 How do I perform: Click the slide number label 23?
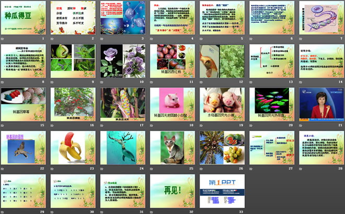click(x=92, y=169)
